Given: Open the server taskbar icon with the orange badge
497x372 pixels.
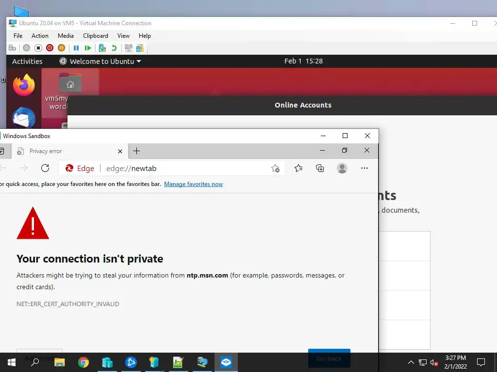Looking at the screenshot, I should [154, 362].
